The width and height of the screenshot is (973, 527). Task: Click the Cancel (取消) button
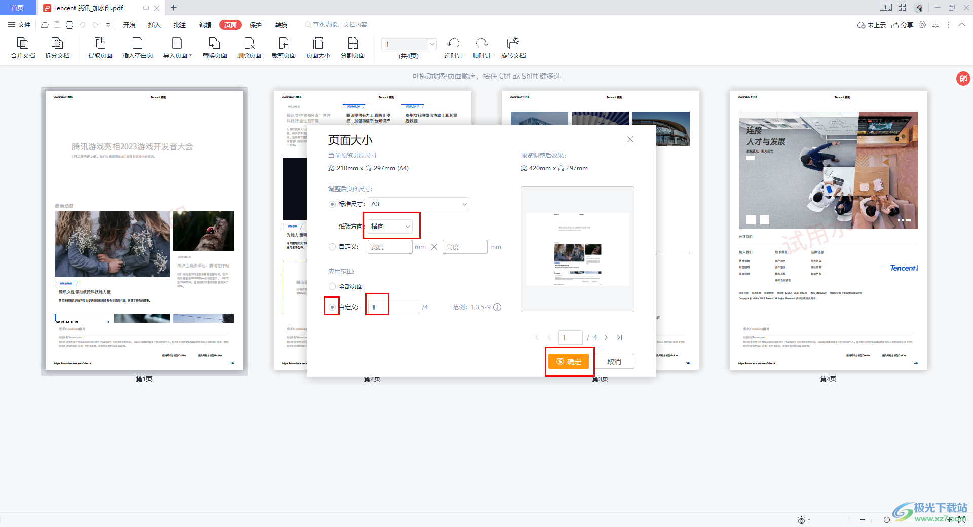pos(614,361)
